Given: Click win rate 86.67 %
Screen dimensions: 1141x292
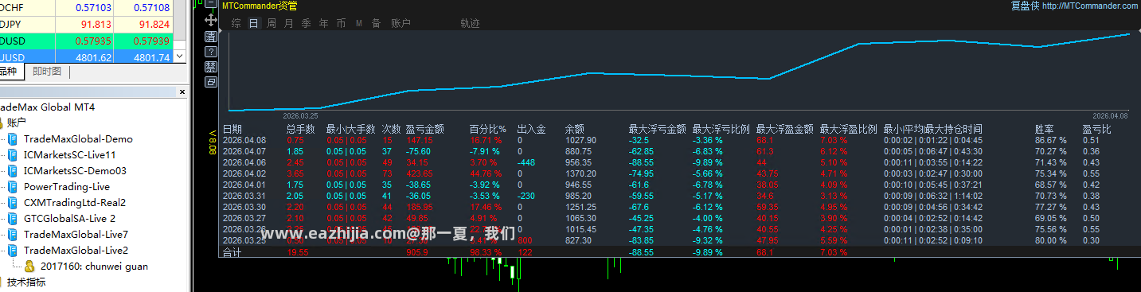Looking at the screenshot, I should [1051, 140].
